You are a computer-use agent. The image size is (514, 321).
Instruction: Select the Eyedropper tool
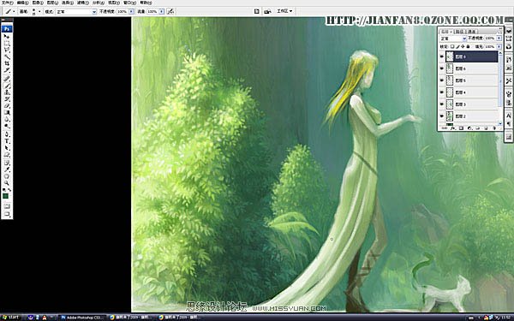(x=7, y=169)
